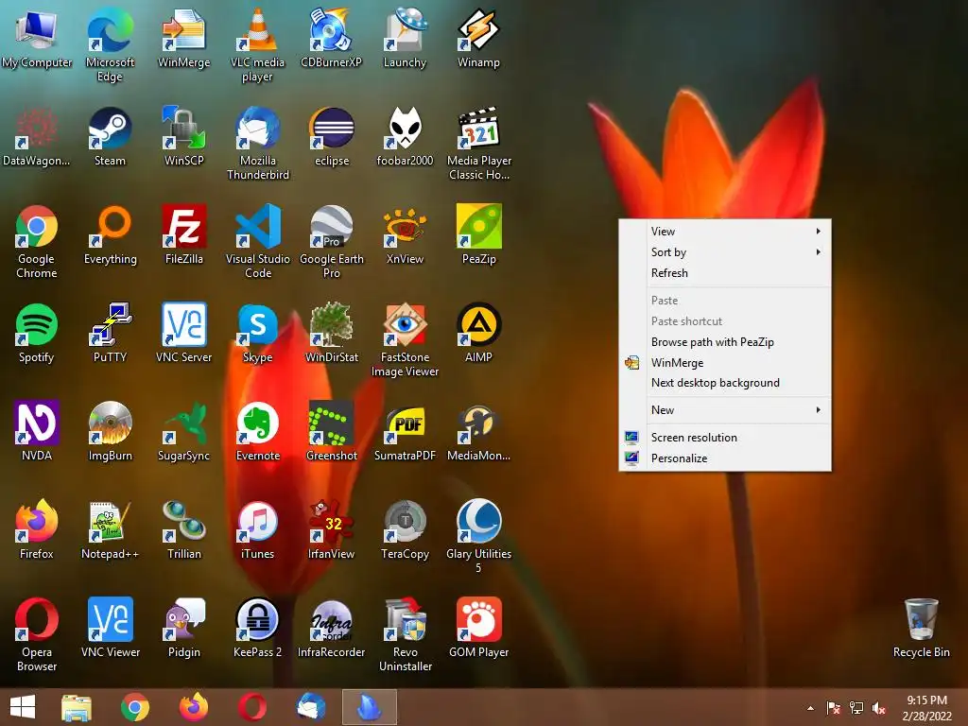Click the muted volume tray icon

[x=879, y=708]
